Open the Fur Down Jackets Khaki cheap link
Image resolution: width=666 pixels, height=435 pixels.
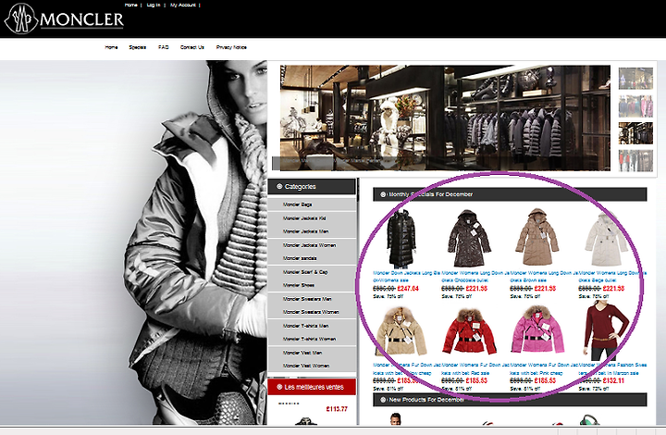pyautogui.click(x=406, y=368)
